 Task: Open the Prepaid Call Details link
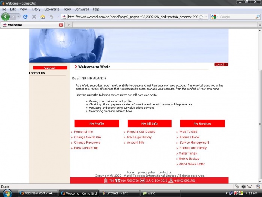141,132
